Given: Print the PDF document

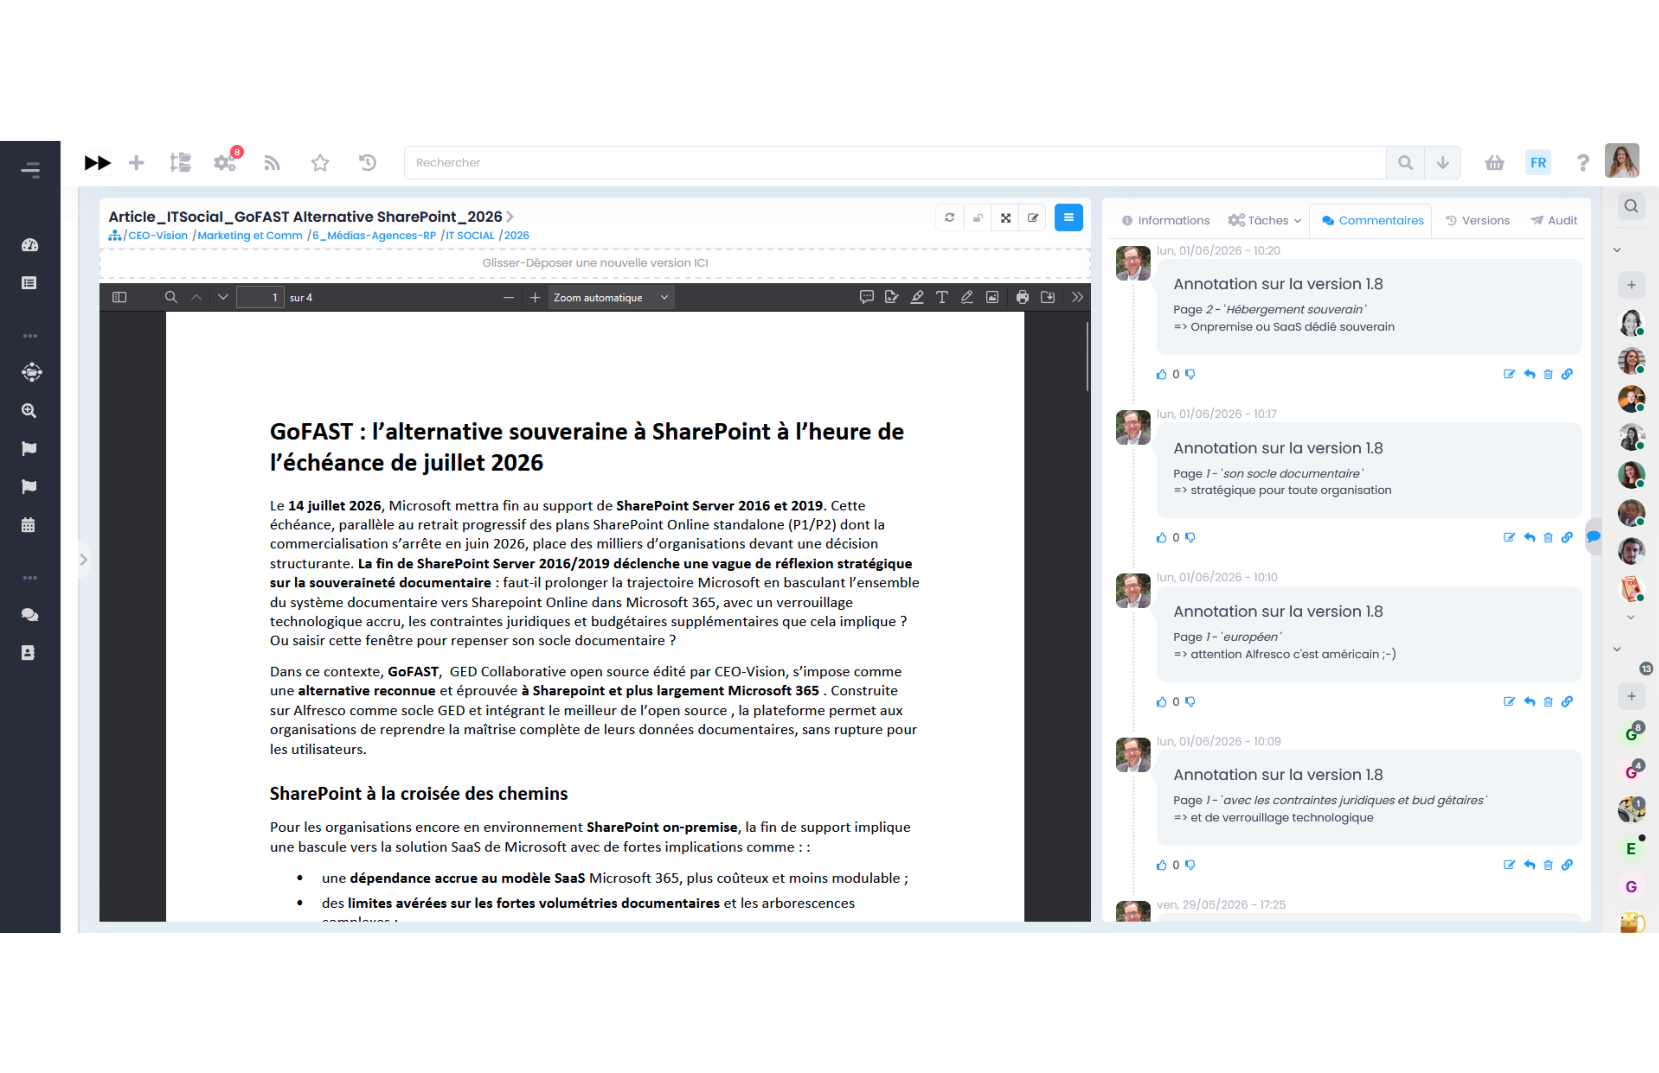Looking at the screenshot, I should click(1022, 297).
